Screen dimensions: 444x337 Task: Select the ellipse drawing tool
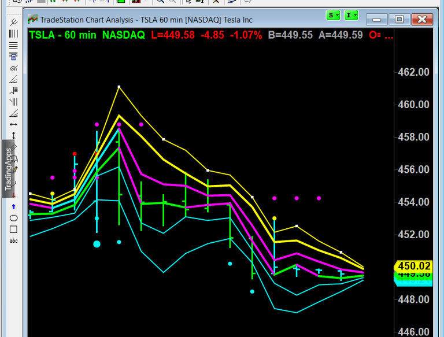[x=13, y=218]
